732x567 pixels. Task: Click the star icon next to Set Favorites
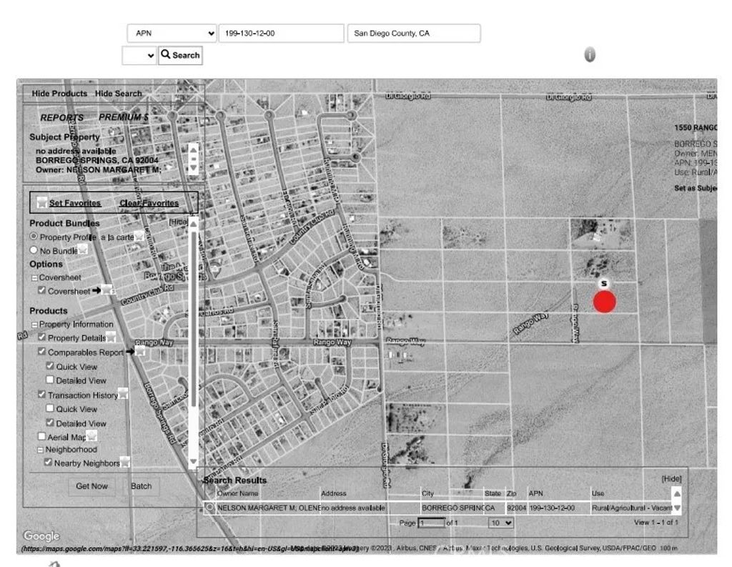(x=41, y=202)
